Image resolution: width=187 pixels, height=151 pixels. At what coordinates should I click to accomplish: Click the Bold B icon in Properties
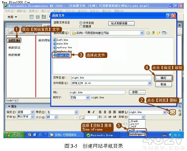(x=89, y=112)
